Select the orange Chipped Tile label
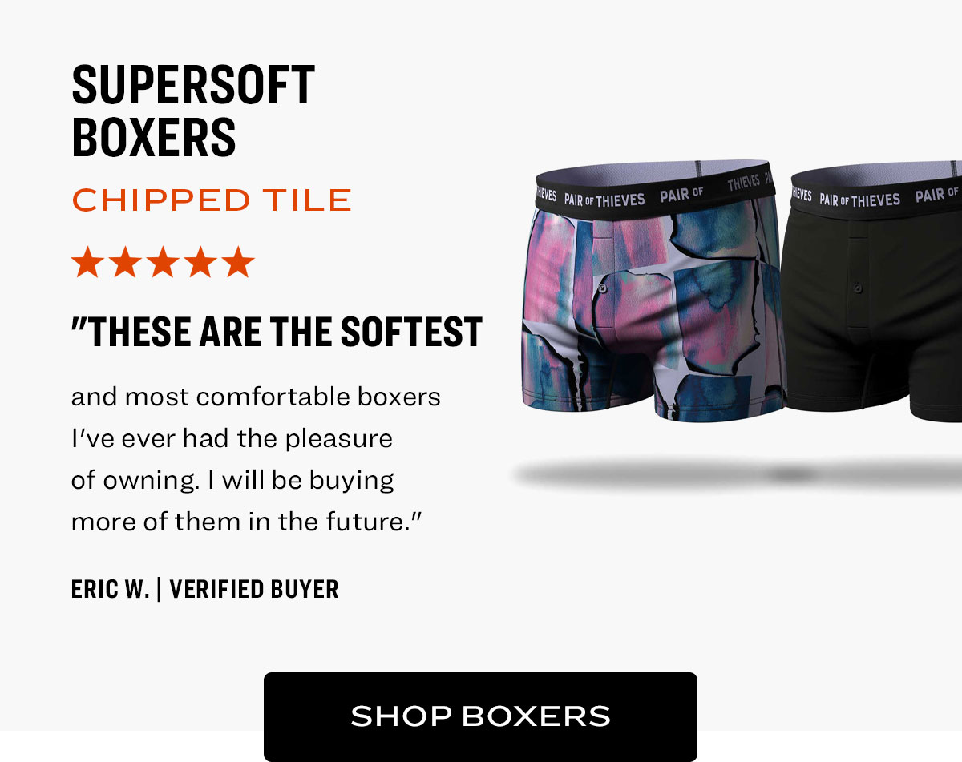962x762 pixels. tap(212, 200)
